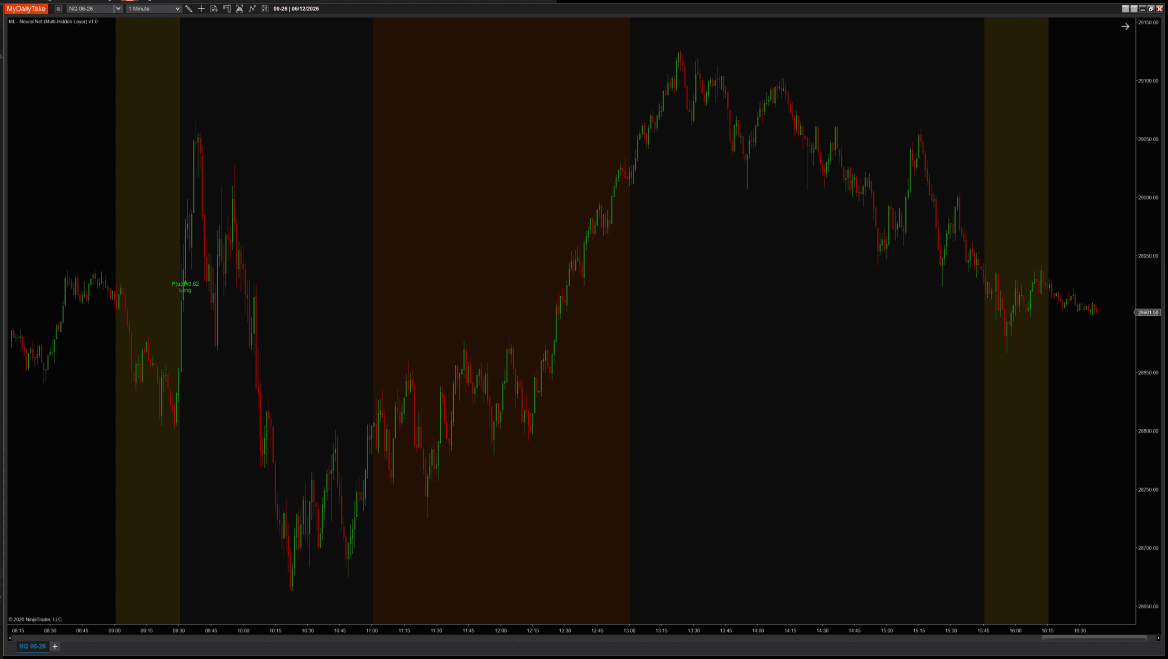
Task: Click the 12:00 time axis label
Action: point(501,631)
